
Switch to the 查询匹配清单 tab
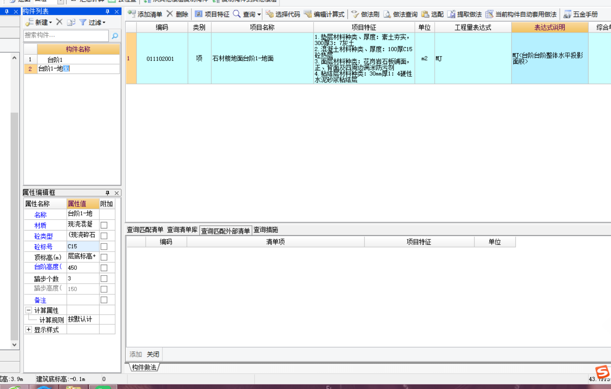[145, 230]
